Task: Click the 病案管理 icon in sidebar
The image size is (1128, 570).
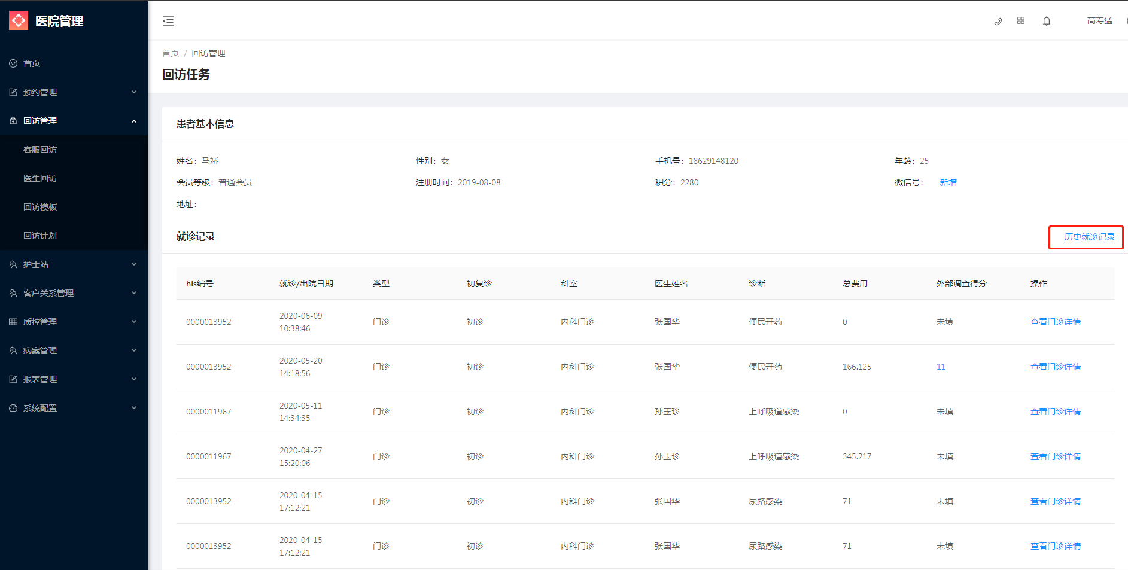Action: click(x=13, y=350)
